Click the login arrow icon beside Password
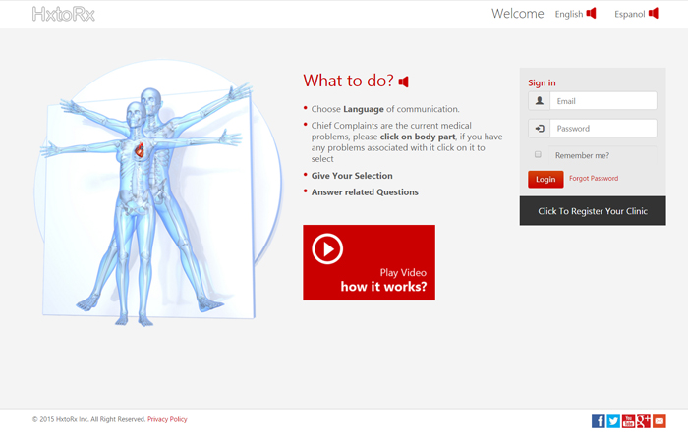Viewport: 688px width, 437px height. pyautogui.click(x=540, y=129)
